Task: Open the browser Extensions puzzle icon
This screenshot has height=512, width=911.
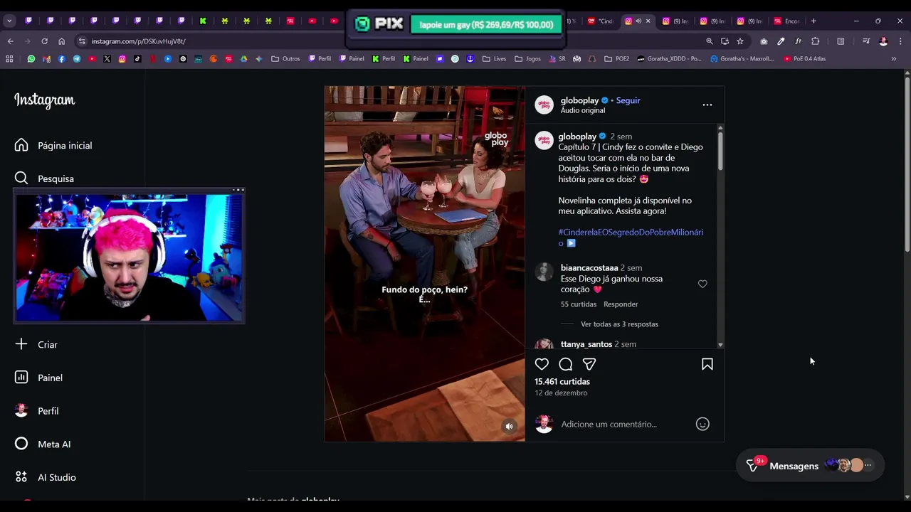Action: click(x=816, y=41)
